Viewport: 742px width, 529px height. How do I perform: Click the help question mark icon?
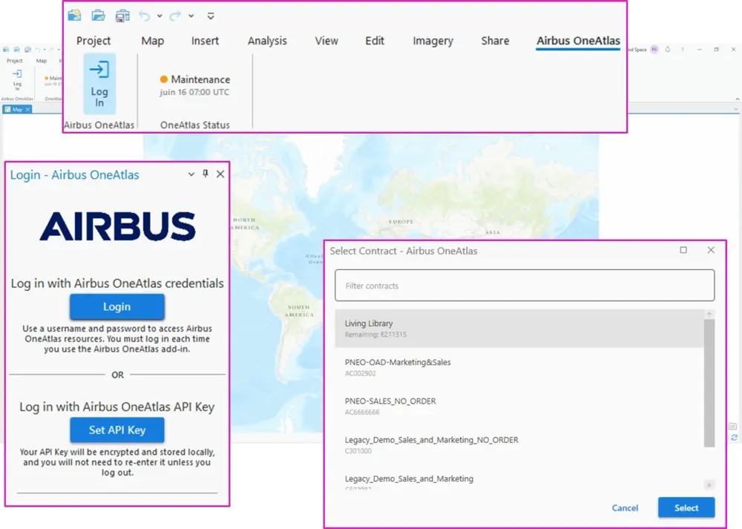(683, 49)
